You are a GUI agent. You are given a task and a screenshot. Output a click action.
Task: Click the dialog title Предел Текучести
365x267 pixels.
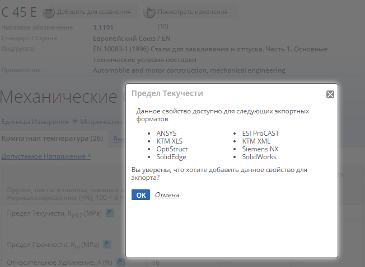167,93
